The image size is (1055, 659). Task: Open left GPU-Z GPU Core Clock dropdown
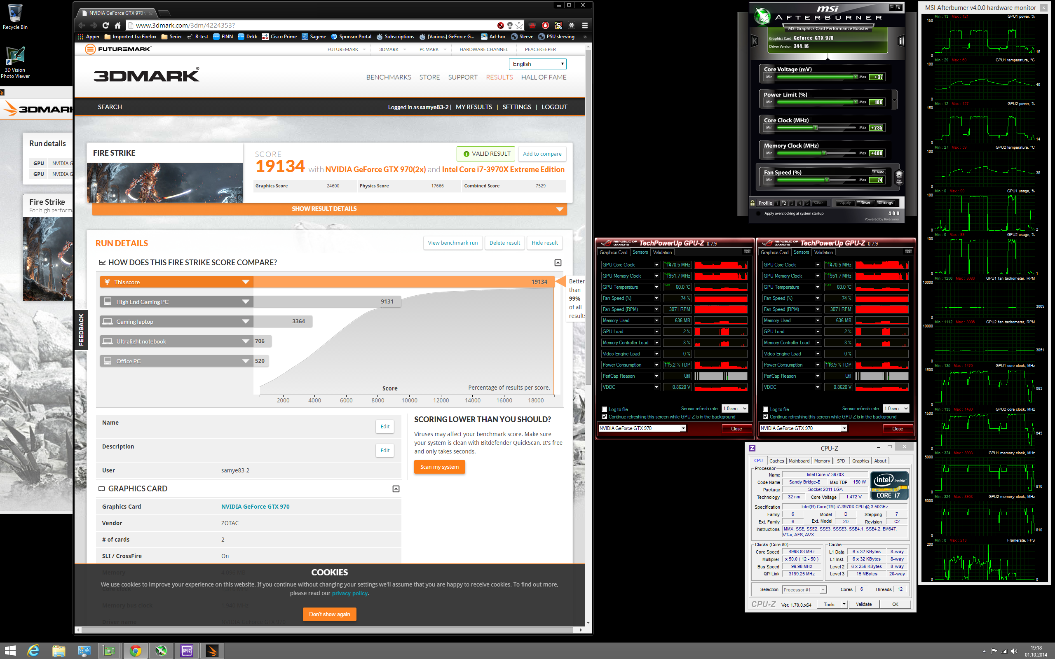[x=656, y=265]
